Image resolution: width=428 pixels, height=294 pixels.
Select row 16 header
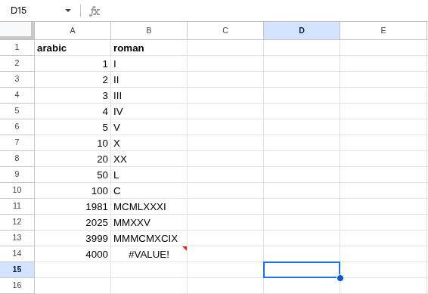pyautogui.click(x=17, y=285)
